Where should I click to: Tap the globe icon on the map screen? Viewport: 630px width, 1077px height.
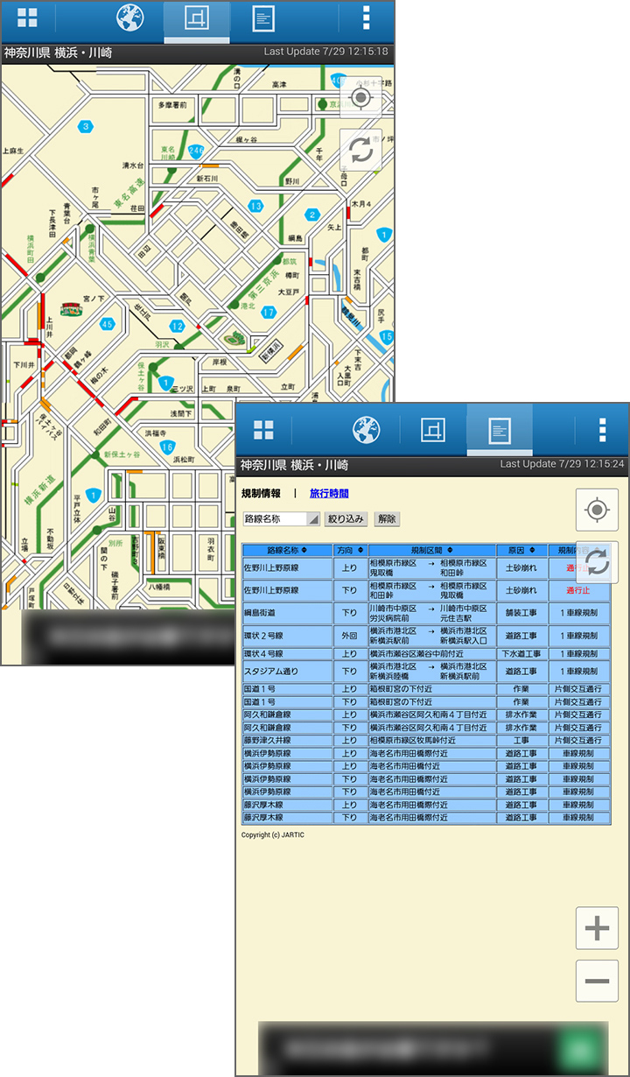[x=131, y=18]
